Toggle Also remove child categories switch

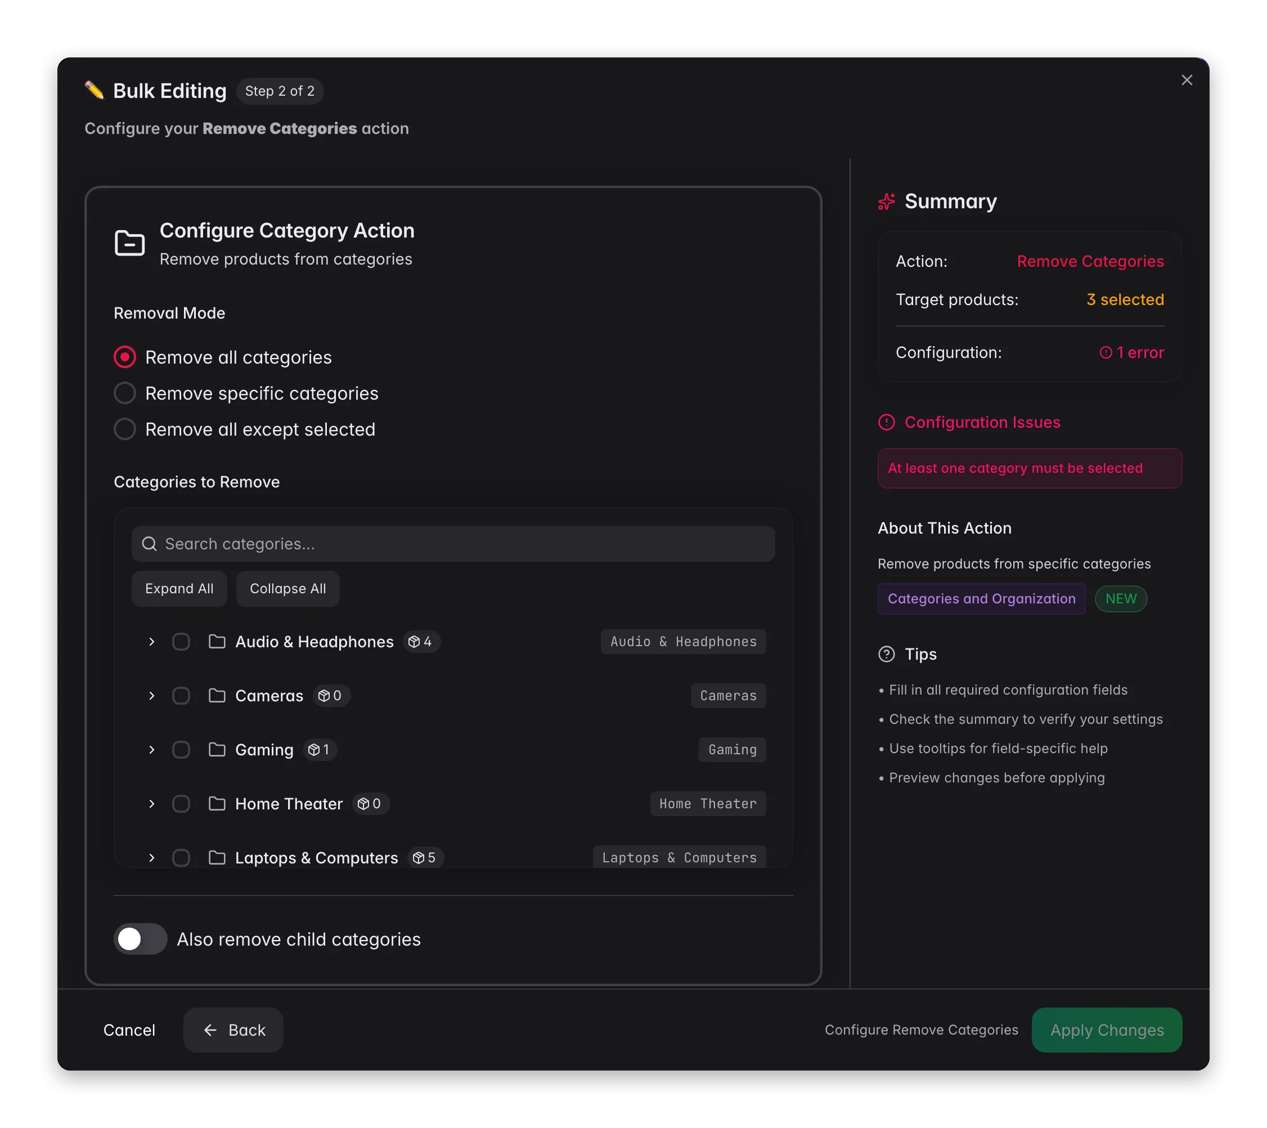click(x=140, y=939)
